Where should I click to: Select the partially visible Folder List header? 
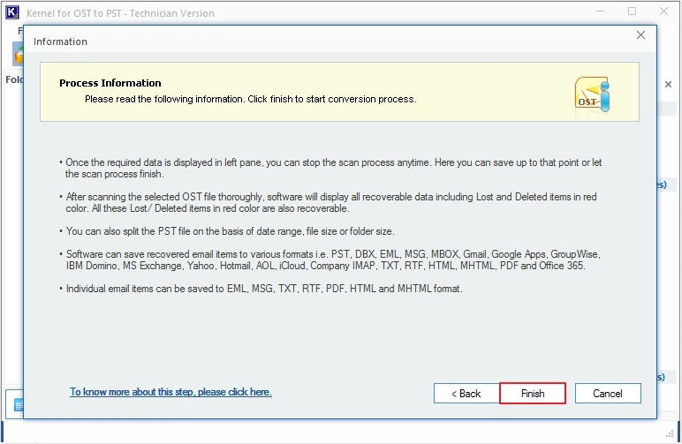(14, 79)
